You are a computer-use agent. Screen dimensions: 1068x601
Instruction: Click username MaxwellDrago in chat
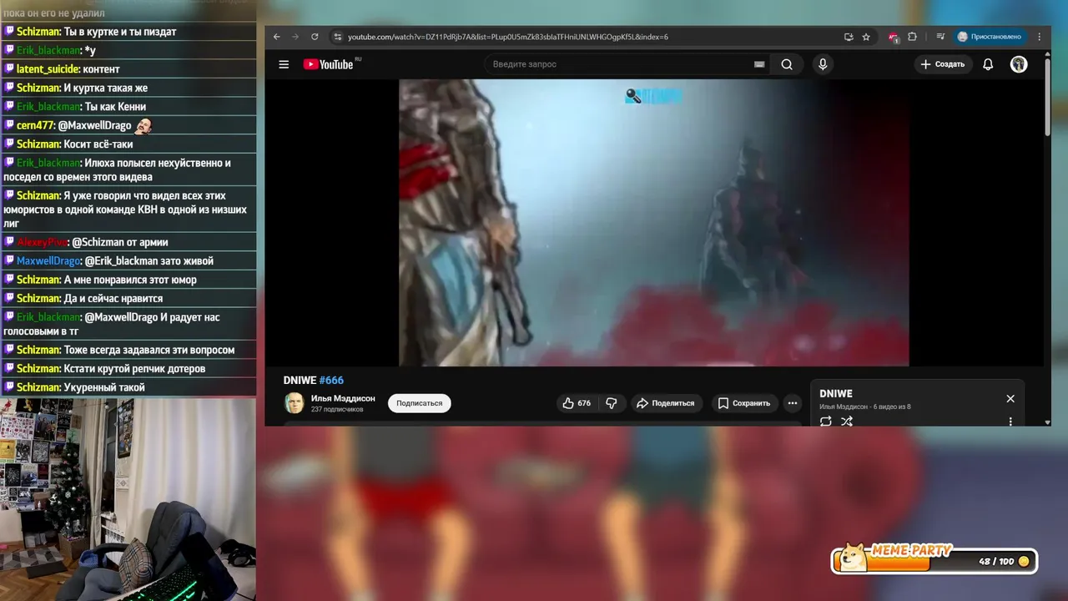(x=48, y=261)
